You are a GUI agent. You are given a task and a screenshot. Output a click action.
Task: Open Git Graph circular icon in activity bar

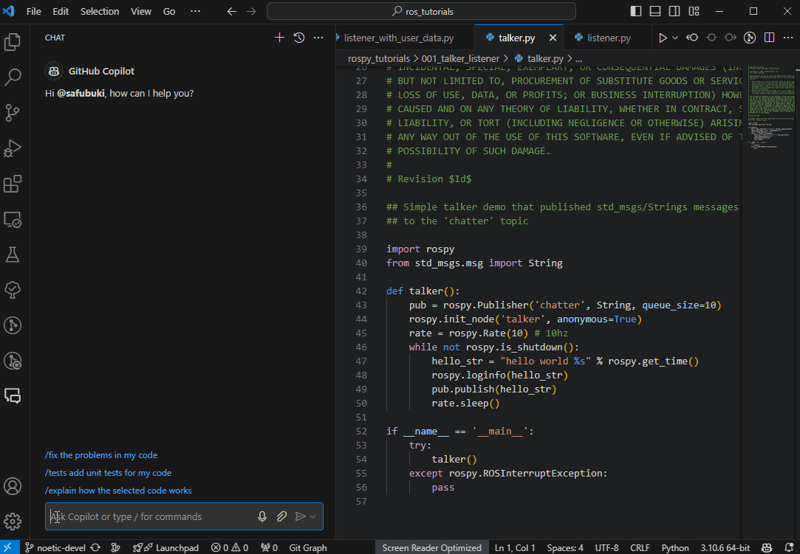tap(13, 325)
